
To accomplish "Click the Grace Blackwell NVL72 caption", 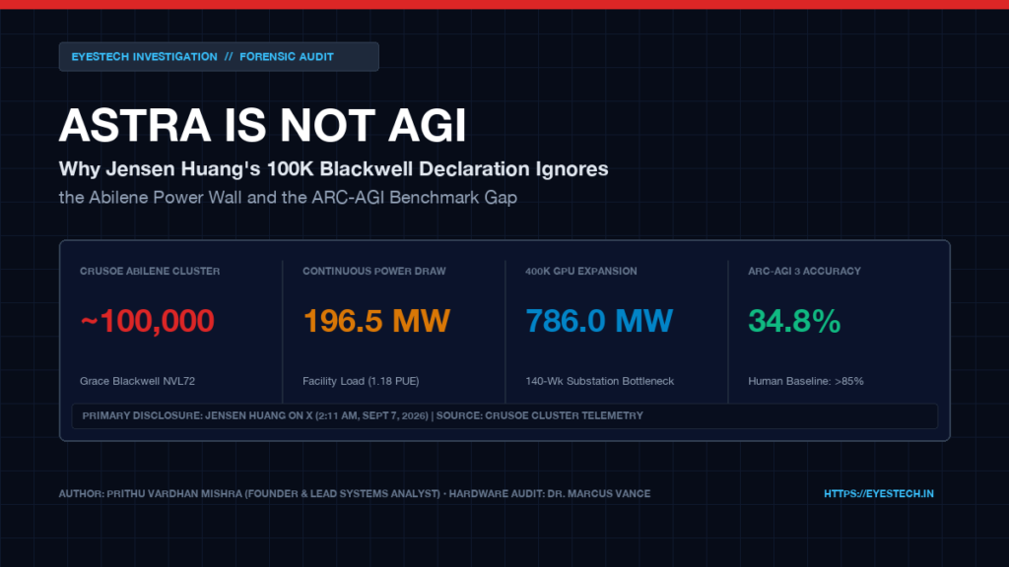I will tap(137, 381).
